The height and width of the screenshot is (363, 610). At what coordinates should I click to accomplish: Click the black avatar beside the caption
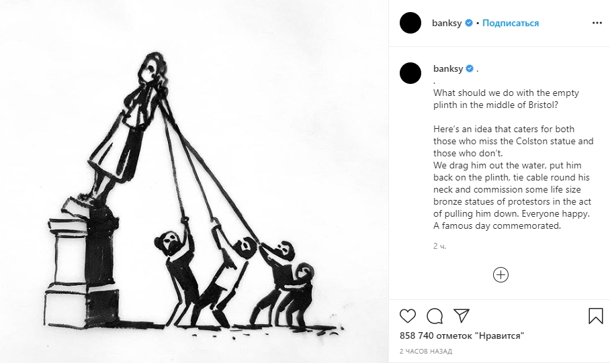click(x=410, y=73)
